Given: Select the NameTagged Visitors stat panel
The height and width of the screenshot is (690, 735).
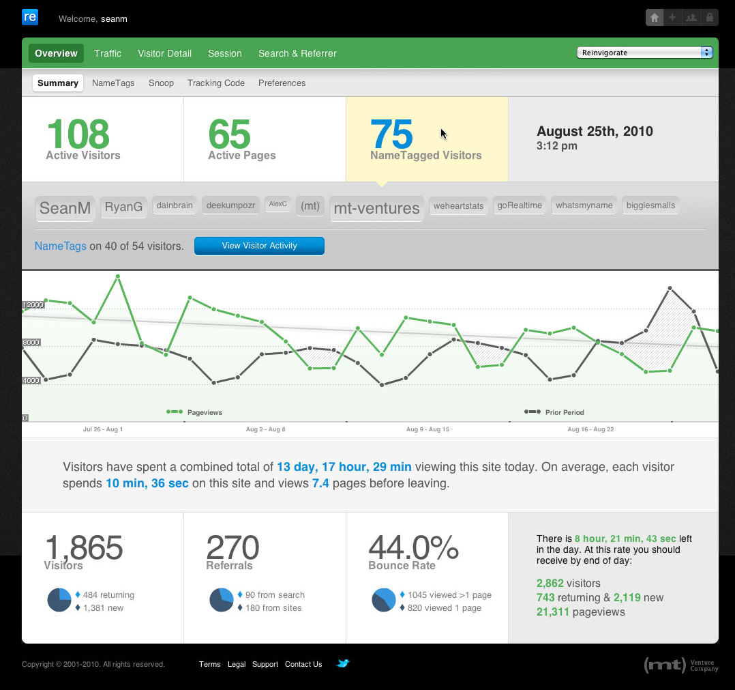Looking at the screenshot, I should point(426,140).
